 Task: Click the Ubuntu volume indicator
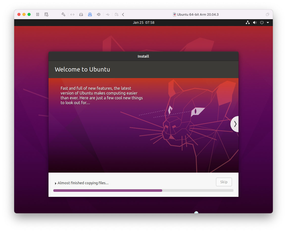click(x=255, y=22)
